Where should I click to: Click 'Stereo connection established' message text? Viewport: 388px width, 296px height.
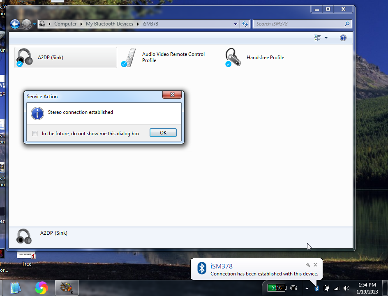[x=81, y=112]
